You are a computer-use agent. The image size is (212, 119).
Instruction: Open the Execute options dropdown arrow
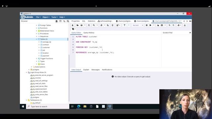coord(154,25)
